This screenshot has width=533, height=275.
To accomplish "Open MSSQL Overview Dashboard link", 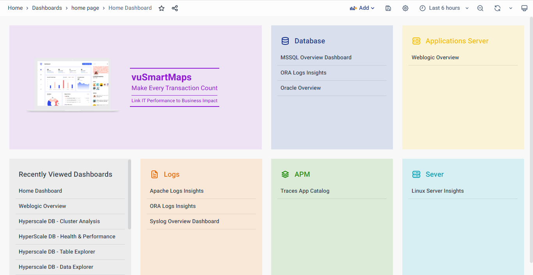I will coord(316,57).
